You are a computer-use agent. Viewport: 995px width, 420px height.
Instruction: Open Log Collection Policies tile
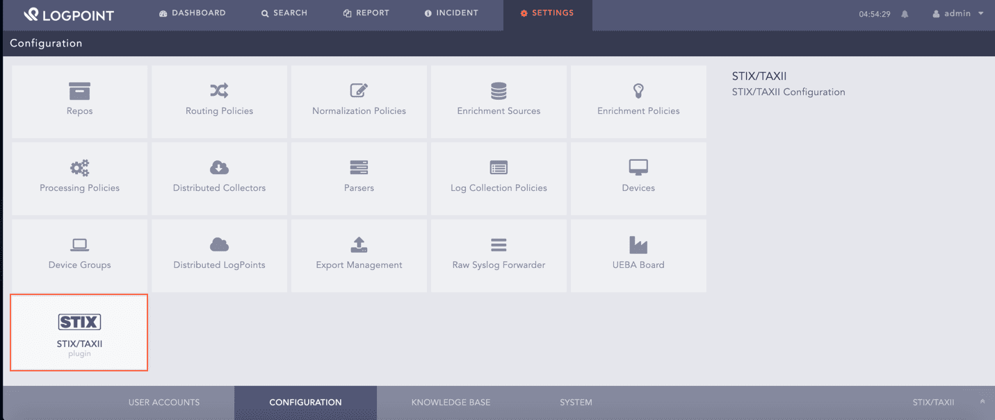tap(499, 178)
